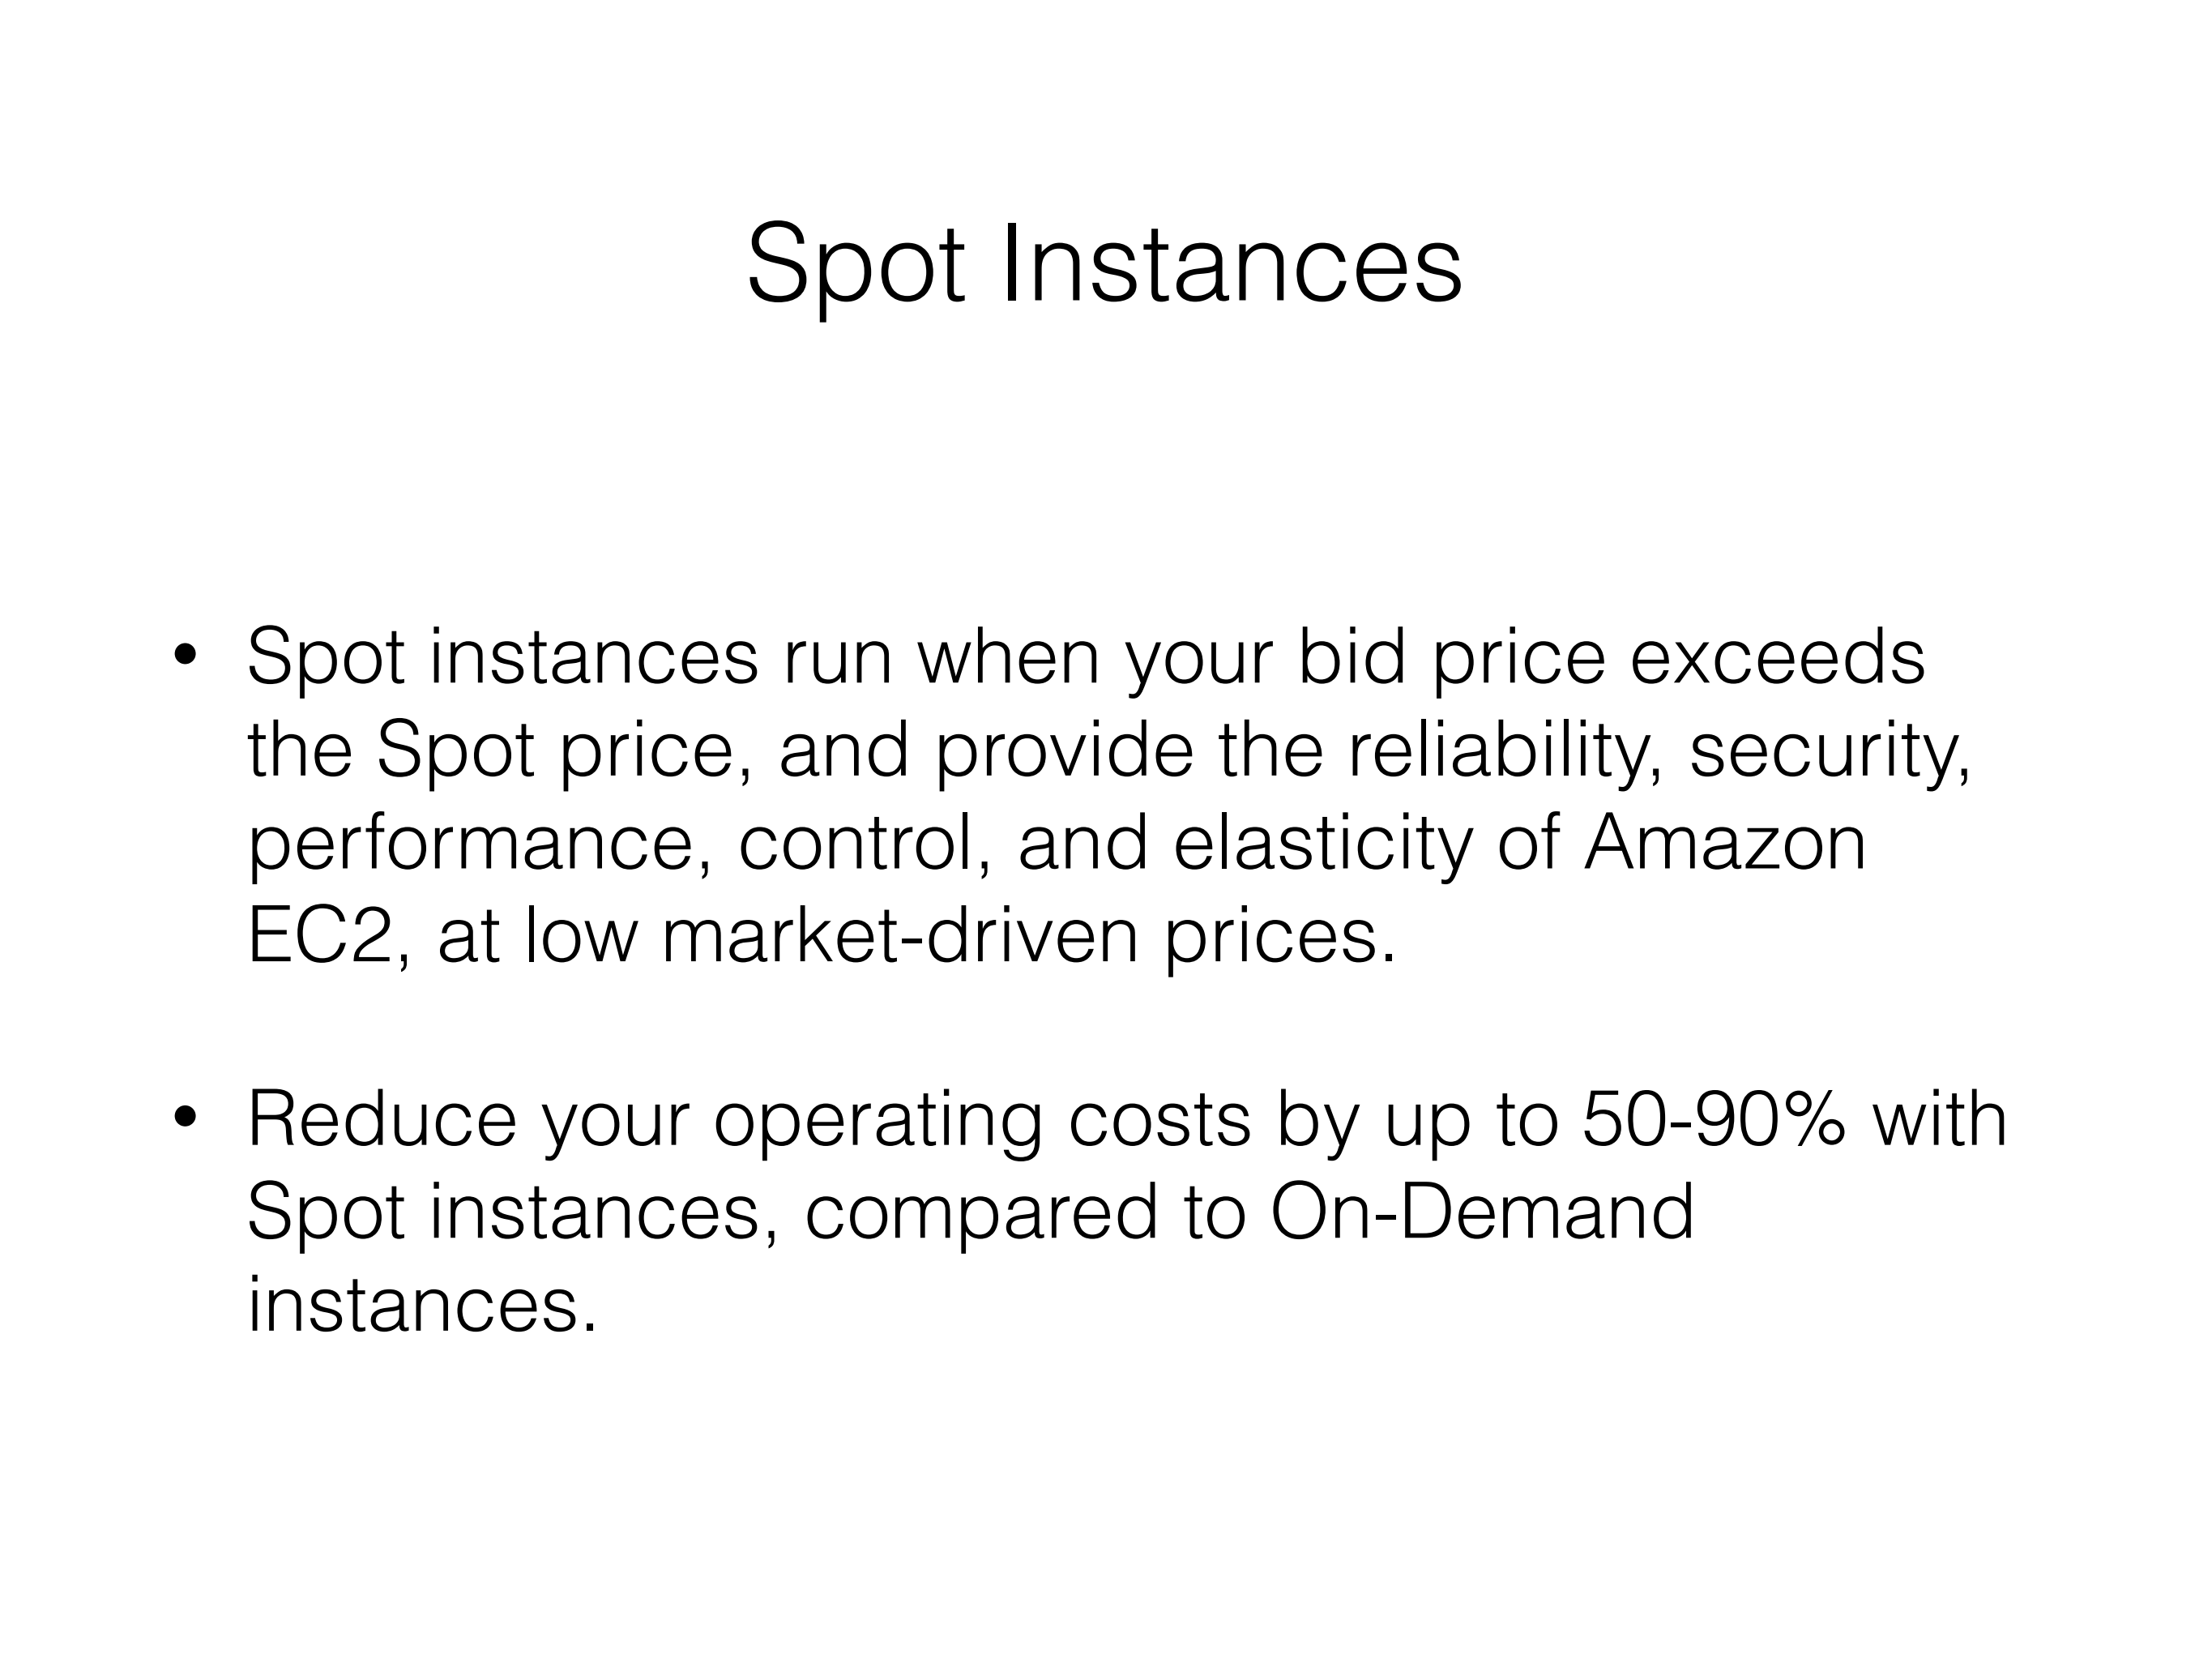
Task: Click the first bullet point marker
Action: 184,656
